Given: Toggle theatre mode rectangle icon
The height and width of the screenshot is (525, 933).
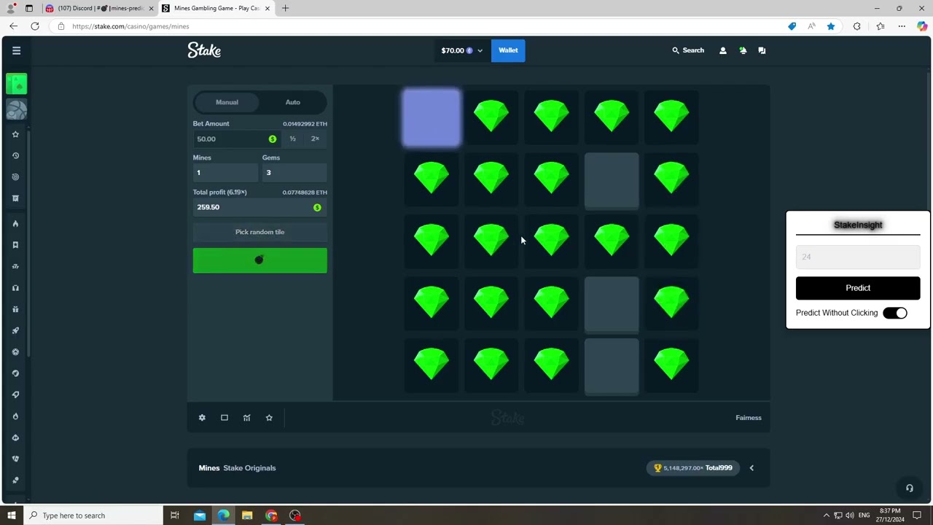Looking at the screenshot, I should pyautogui.click(x=225, y=418).
